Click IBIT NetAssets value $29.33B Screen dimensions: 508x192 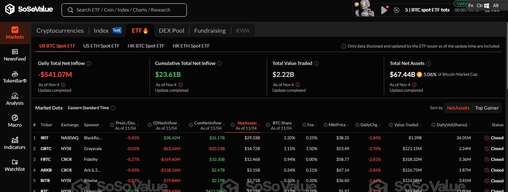point(252,138)
